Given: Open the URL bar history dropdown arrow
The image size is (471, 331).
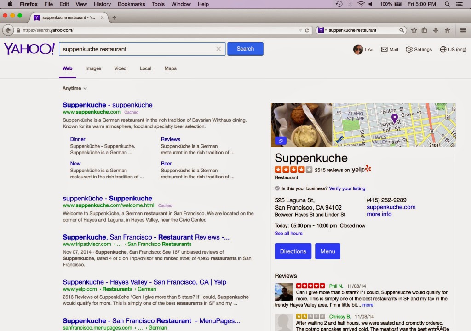Looking at the screenshot, I should 300,30.
